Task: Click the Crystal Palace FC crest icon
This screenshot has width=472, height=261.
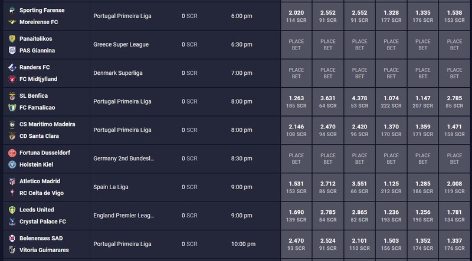Action: coord(12,222)
